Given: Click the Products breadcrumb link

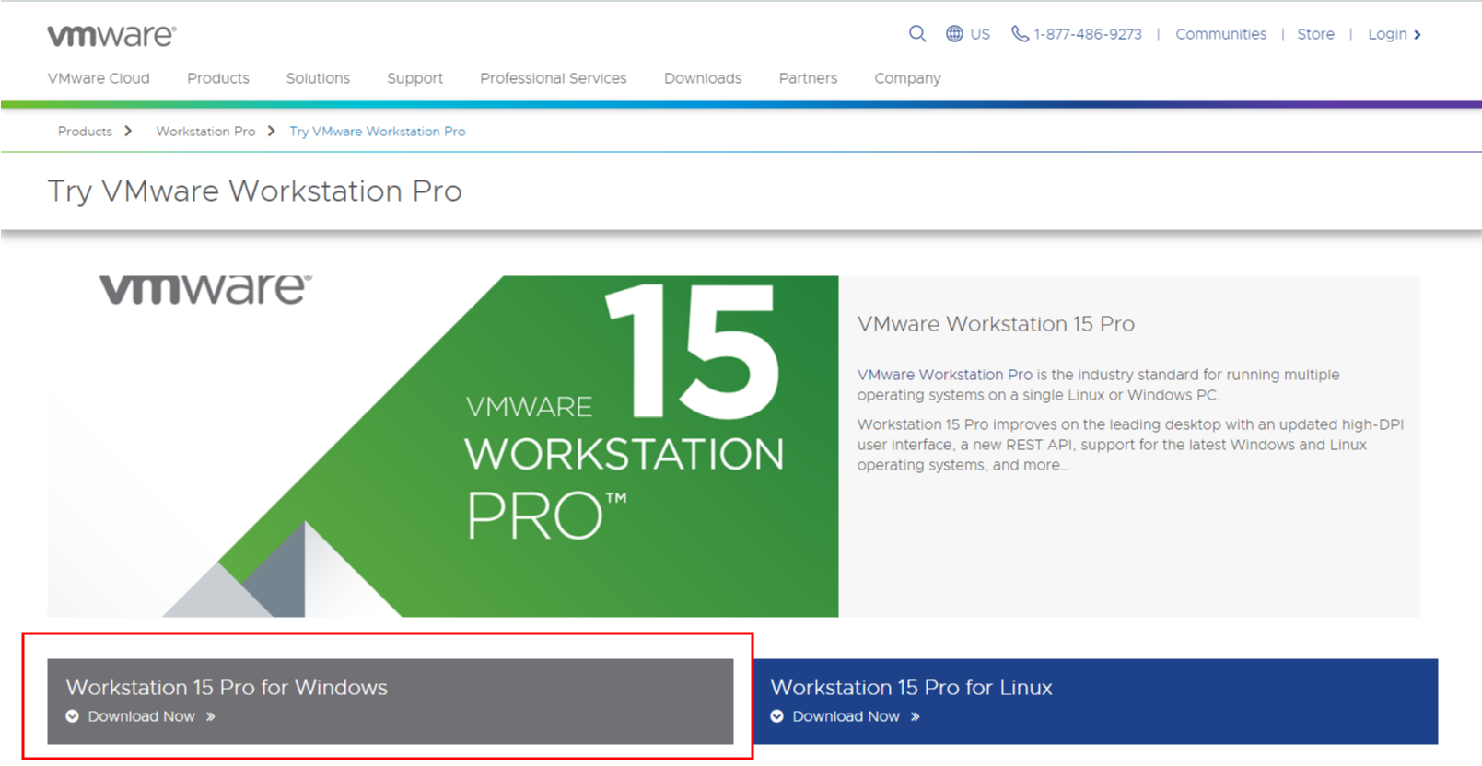Looking at the screenshot, I should click(85, 131).
